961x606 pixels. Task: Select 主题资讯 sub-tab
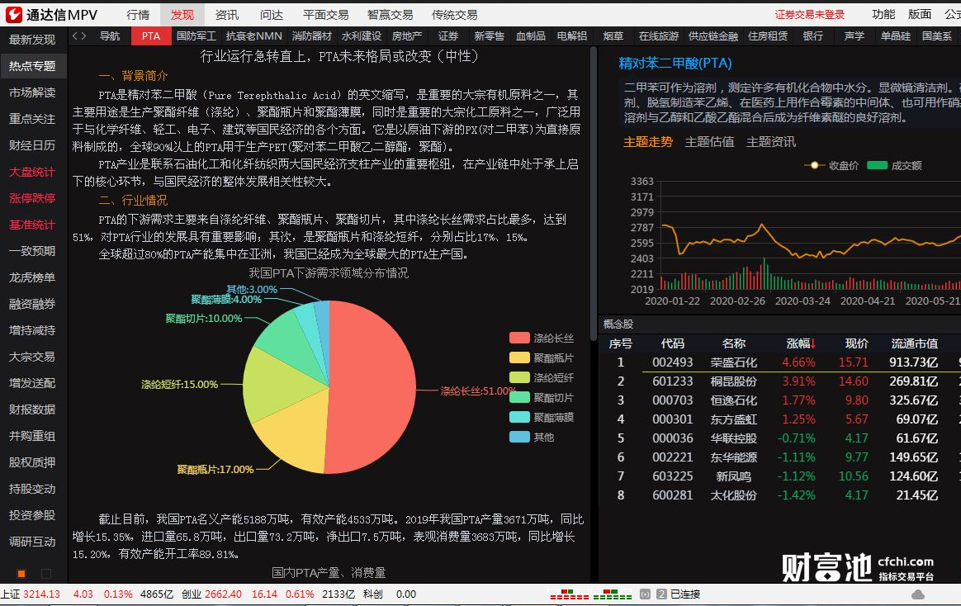tap(770, 142)
